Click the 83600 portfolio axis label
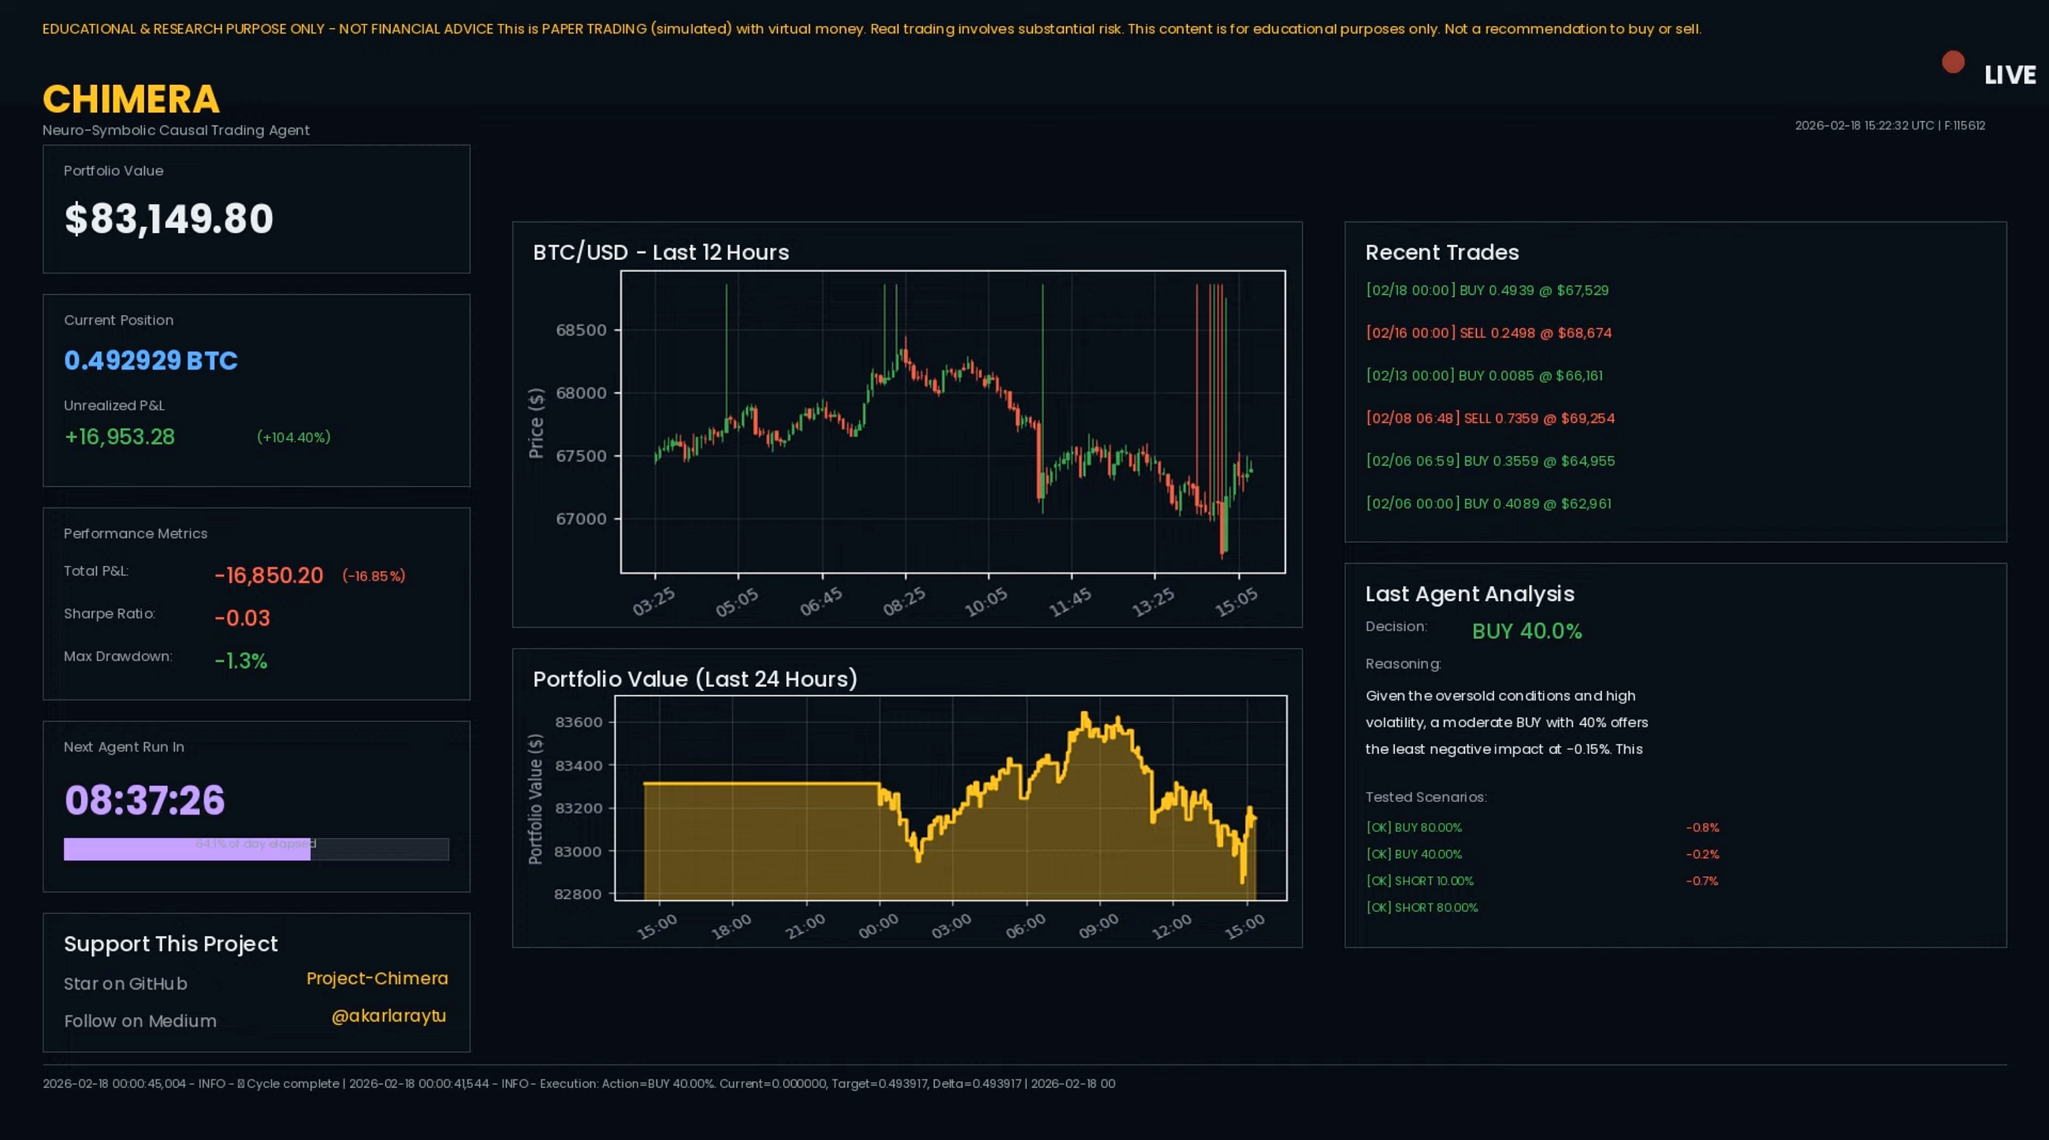Screen dimensions: 2049x1140 pos(578,722)
